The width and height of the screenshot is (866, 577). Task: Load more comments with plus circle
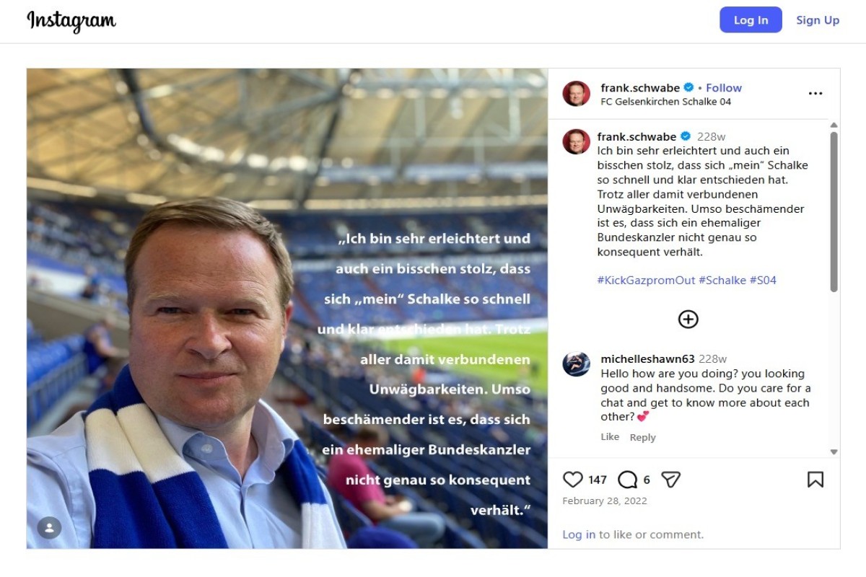(x=688, y=319)
